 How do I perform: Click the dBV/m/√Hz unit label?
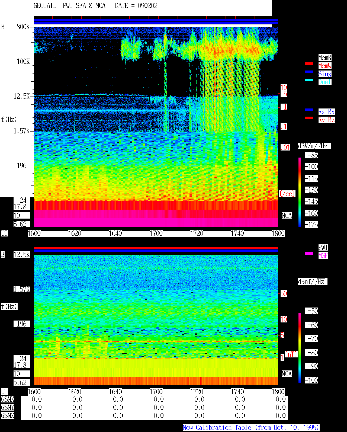pos(314,146)
